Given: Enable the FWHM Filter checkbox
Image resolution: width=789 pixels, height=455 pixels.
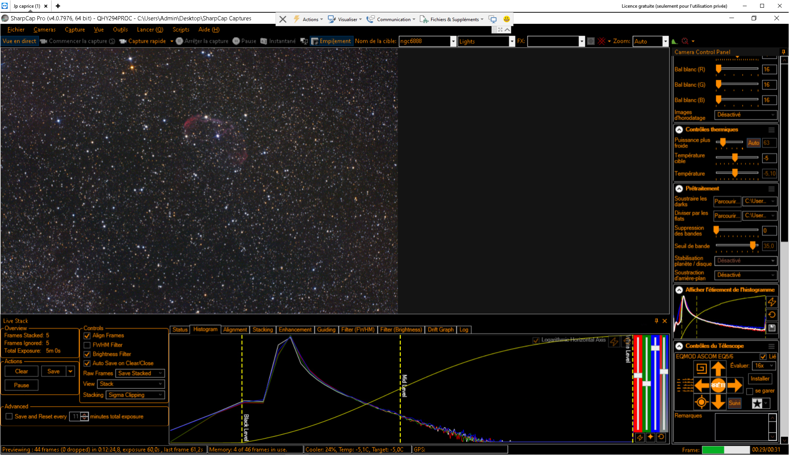Looking at the screenshot, I should coord(87,345).
